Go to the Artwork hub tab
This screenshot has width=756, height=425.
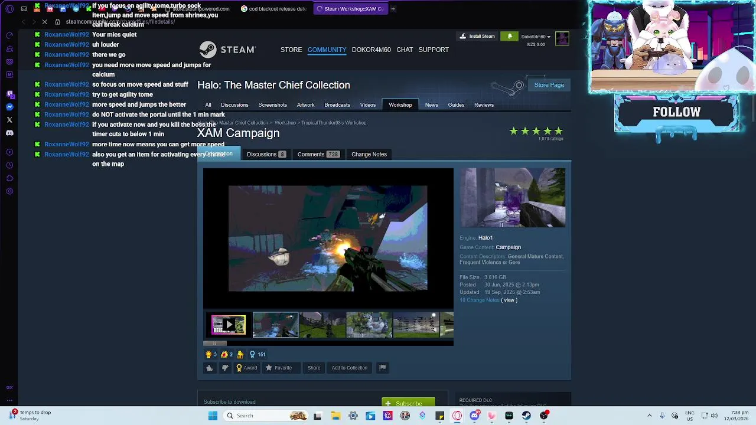(x=305, y=105)
